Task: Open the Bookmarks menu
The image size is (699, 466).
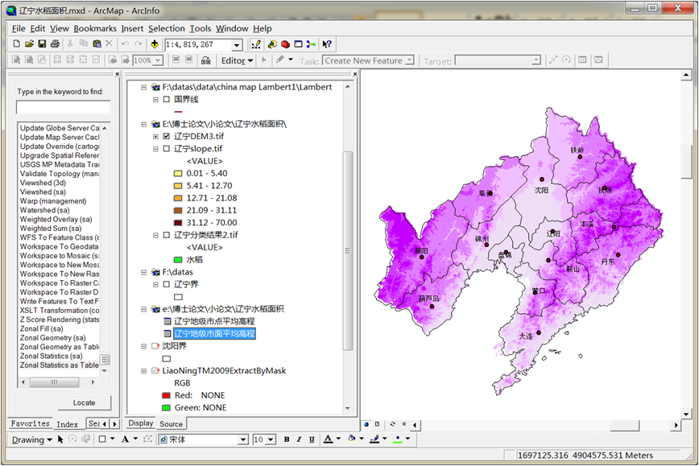Action: [x=95, y=28]
